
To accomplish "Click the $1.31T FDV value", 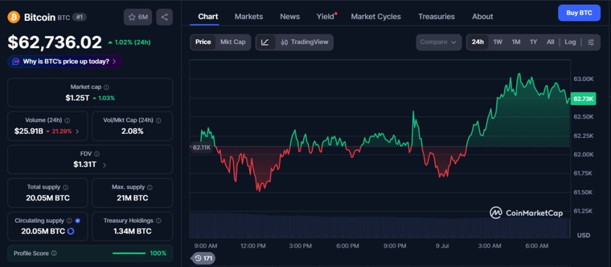I will point(85,164).
